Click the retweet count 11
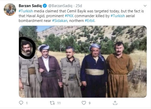Viewport: 151px width, 109px height. click(x=59, y=103)
